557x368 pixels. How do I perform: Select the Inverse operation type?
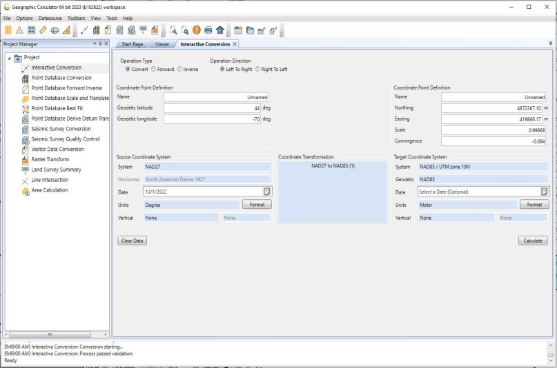coord(179,69)
